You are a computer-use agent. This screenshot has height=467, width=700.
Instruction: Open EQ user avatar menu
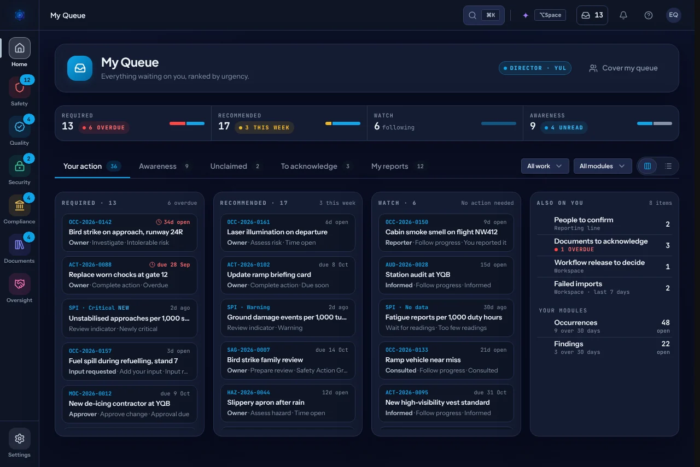[x=674, y=15]
